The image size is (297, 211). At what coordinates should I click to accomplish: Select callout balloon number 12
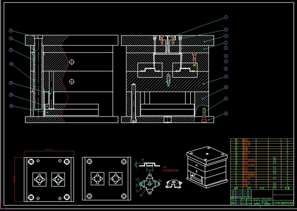226,114
